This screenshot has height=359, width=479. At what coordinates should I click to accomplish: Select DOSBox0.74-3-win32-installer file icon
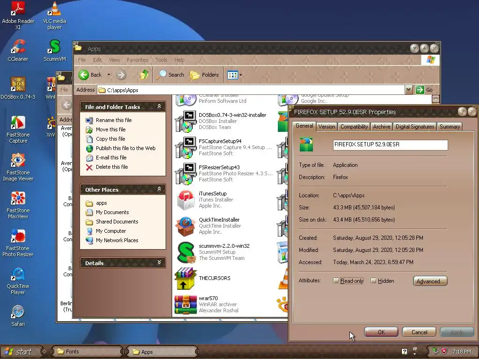185,121
